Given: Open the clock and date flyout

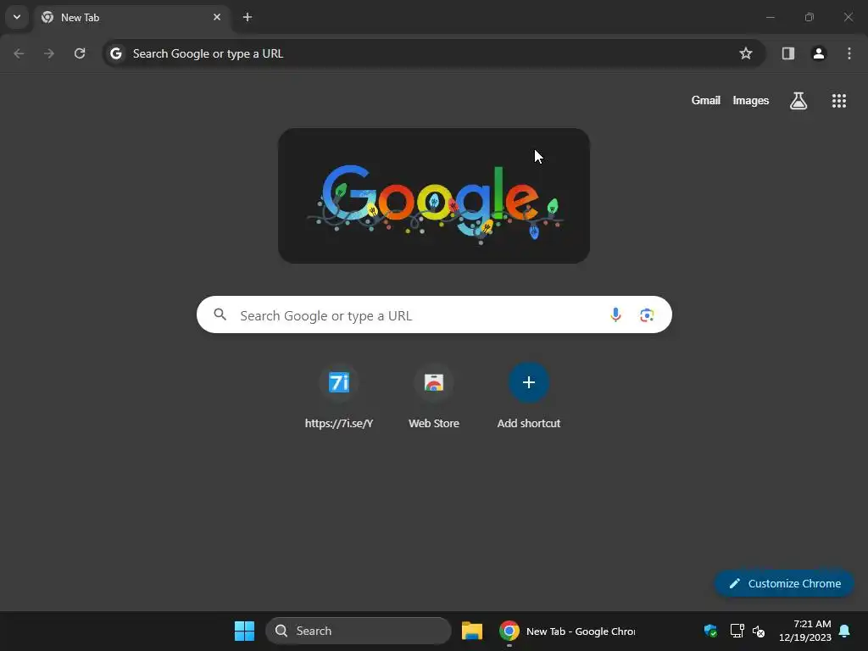Looking at the screenshot, I should pyautogui.click(x=805, y=631).
